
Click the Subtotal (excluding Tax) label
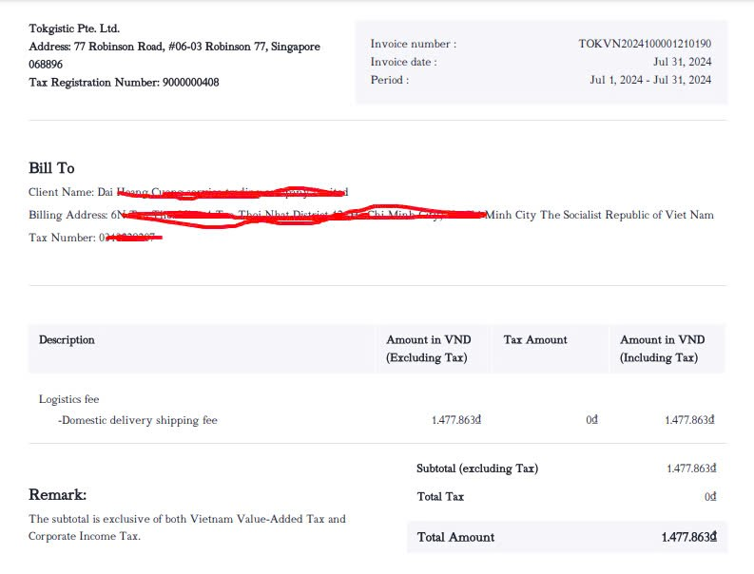click(x=477, y=469)
